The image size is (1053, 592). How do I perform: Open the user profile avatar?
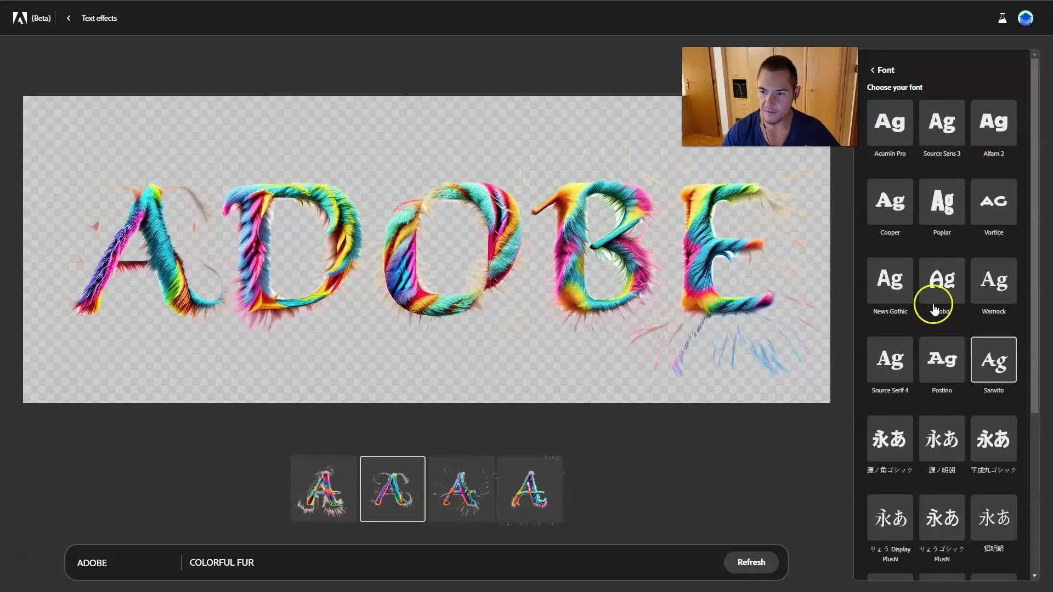tap(1025, 18)
